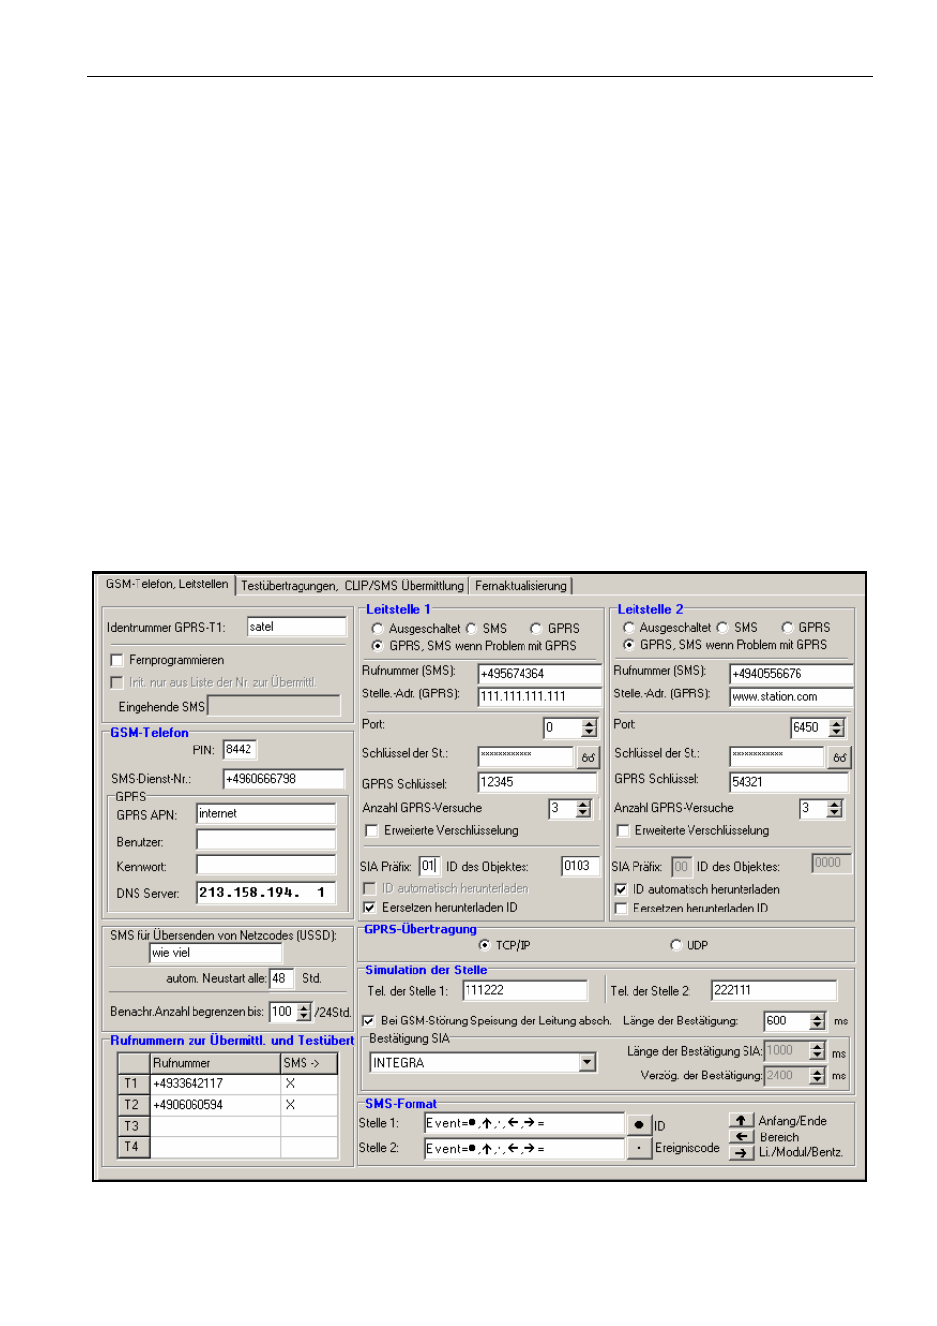Switch to Testübertragungen, CLIP/SMS Übermittlung tab
This screenshot has height=1326, width=937.
(352, 586)
